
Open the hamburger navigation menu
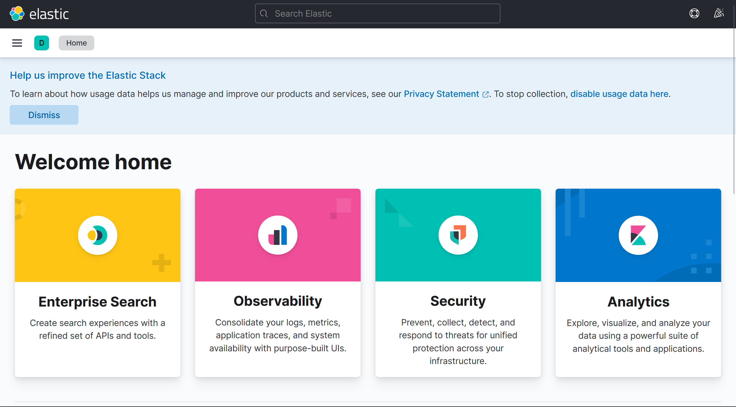(17, 43)
